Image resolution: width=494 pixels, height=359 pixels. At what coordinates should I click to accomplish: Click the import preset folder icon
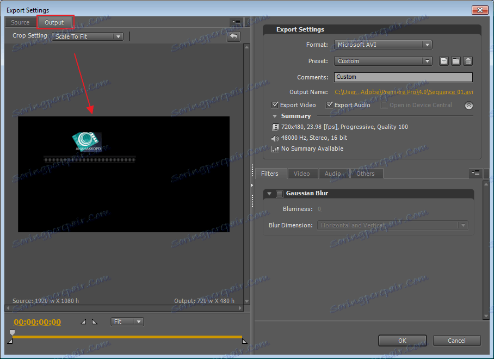tap(455, 61)
